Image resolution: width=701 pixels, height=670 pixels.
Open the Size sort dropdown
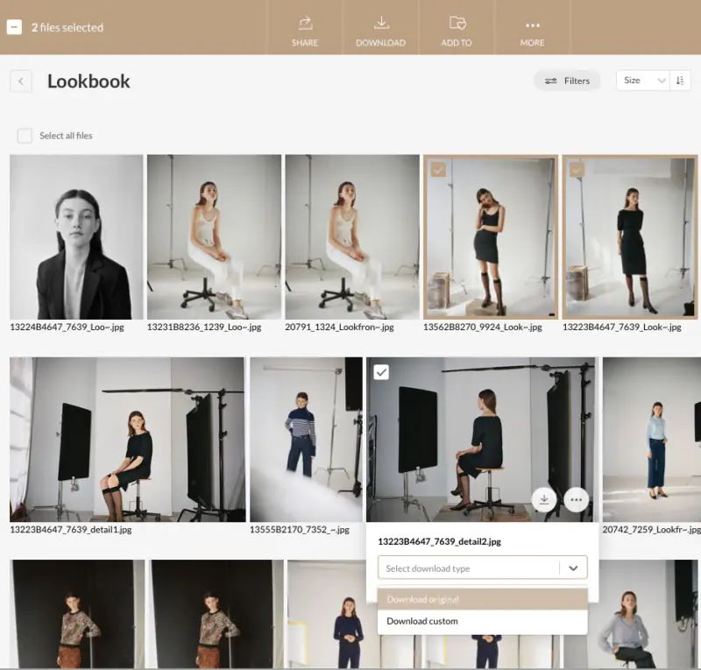coord(643,81)
